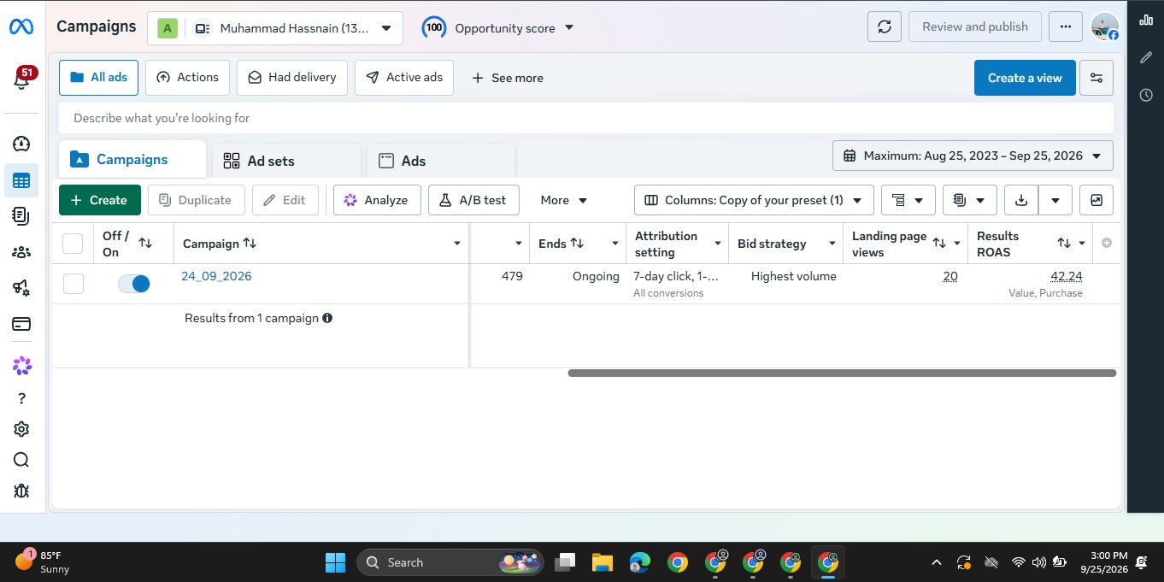This screenshot has width=1164, height=582.
Task: Open Audiences people icon in sidebar
Action: (x=21, y=252)
